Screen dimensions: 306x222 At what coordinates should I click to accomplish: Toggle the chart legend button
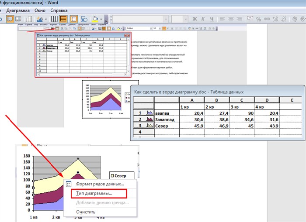click(x=74, y=19)
